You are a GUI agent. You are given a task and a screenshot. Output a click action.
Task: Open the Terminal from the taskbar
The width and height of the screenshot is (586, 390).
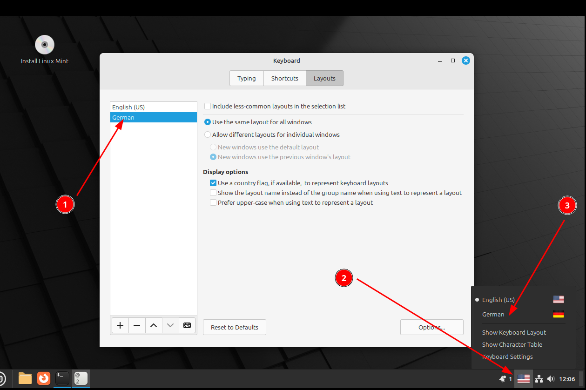click(62, 378)
